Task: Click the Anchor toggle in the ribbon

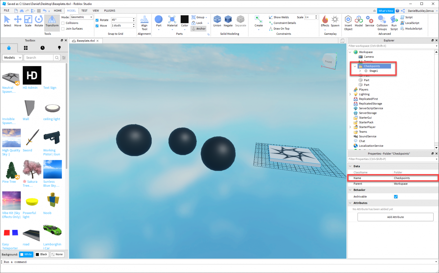Action: coord(199,28)
